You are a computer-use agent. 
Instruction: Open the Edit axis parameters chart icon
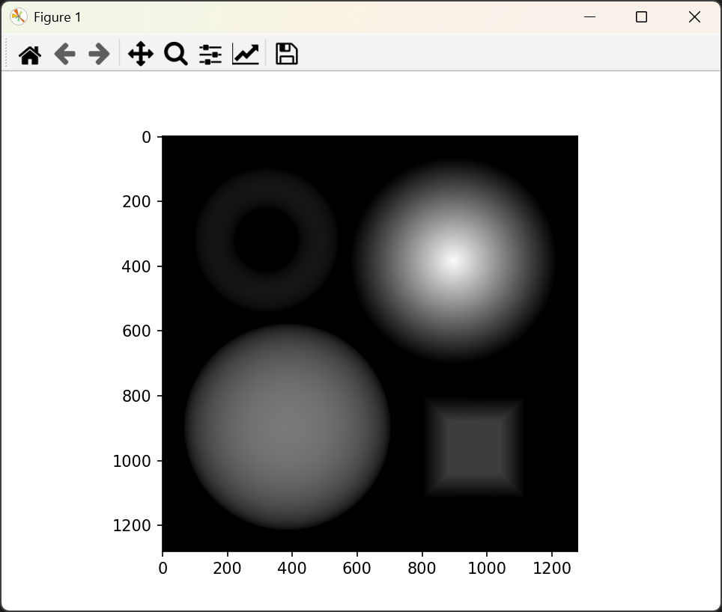[x=246, y=55]
